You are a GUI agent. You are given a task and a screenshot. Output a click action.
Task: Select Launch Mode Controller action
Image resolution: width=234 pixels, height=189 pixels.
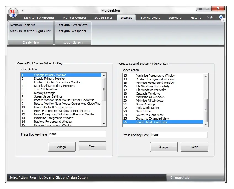tap(163, 122)
